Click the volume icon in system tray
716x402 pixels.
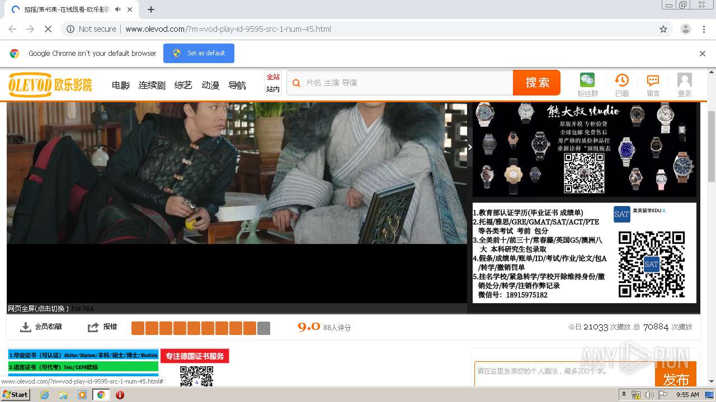[x=649, y=395]
